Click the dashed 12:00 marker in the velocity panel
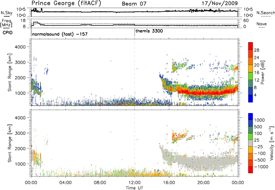Viewport: 275px width, 190px height. pos(135,143)
